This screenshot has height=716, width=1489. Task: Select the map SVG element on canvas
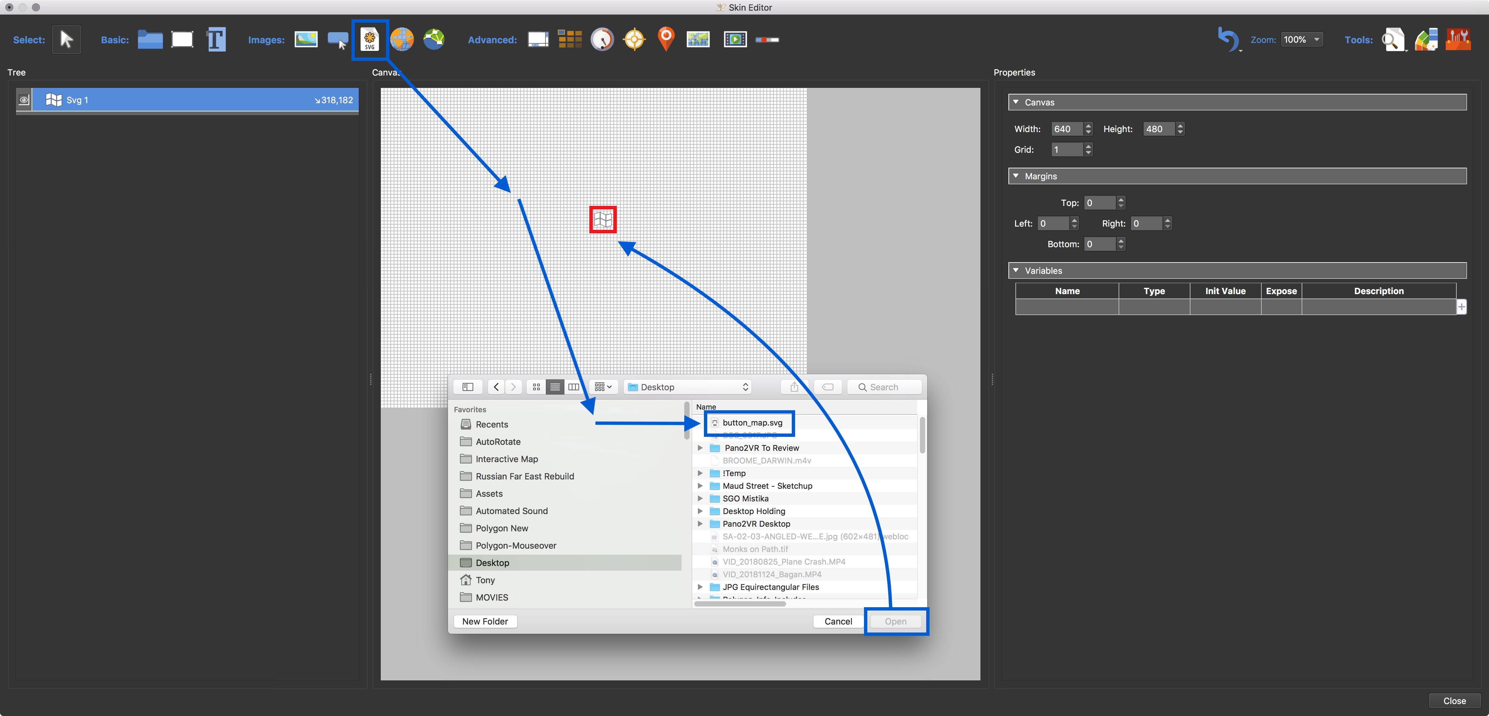pos(602,220)
